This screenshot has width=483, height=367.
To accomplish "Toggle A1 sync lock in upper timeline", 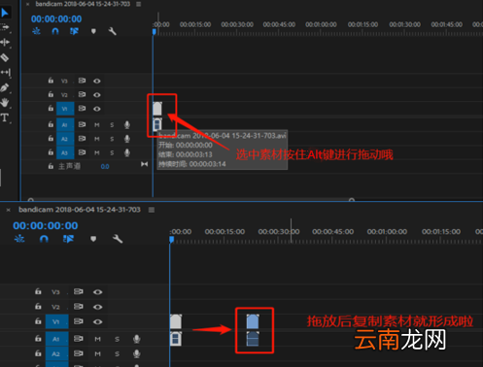I will (x=82, y=124).
